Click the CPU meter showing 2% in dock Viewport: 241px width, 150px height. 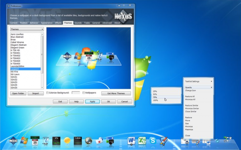pyautogui.click(x=56, y=141)
